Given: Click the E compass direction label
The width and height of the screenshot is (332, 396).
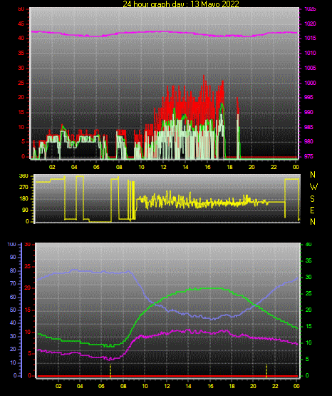Looking at the screenshot, I should [312, 210].
